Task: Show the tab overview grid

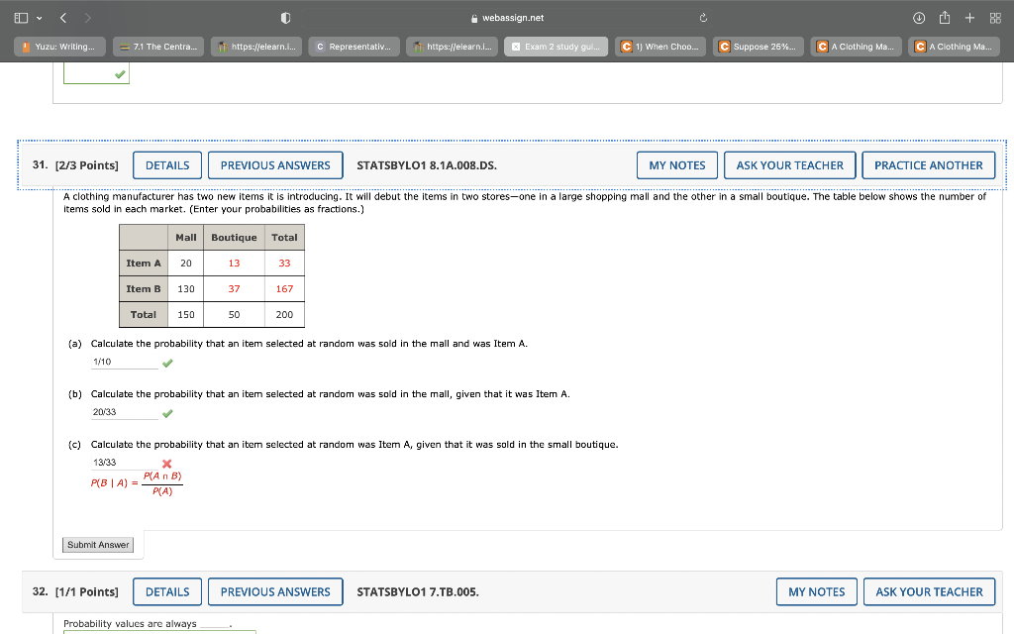Action: [996, 17]
